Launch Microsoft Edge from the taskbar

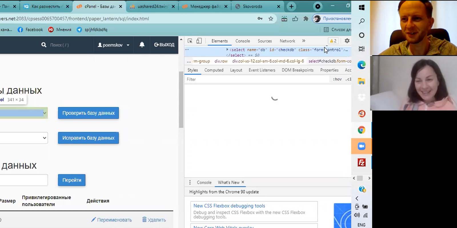[362, 65]
